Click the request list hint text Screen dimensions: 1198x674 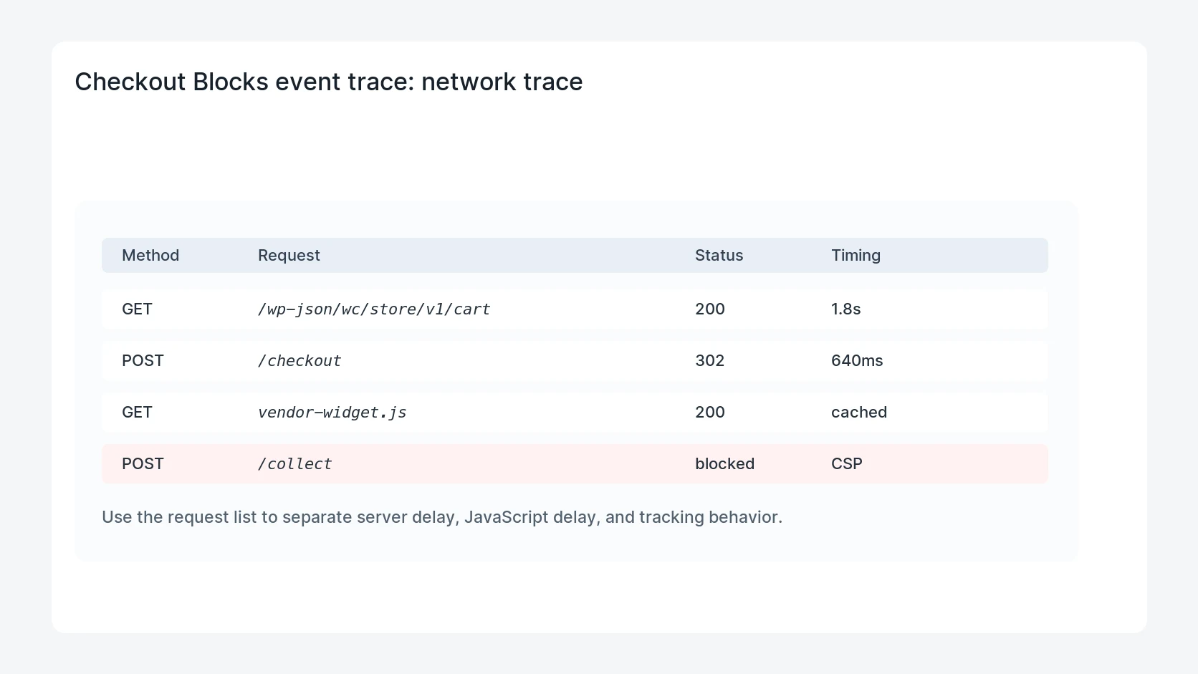[x=442, y=517]
